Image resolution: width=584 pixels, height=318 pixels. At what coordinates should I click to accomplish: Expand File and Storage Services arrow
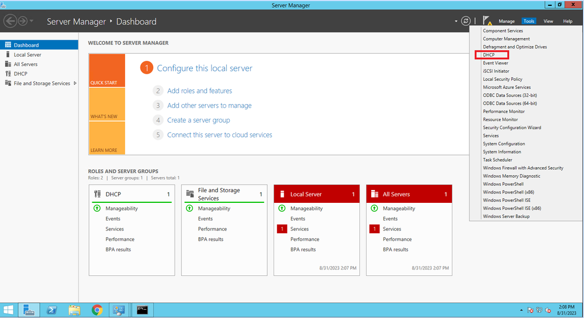(x=75, y=84)
